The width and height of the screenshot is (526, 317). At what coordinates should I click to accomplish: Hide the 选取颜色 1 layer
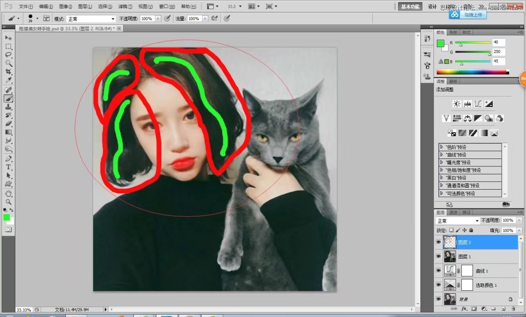click(x=438, y=285)
